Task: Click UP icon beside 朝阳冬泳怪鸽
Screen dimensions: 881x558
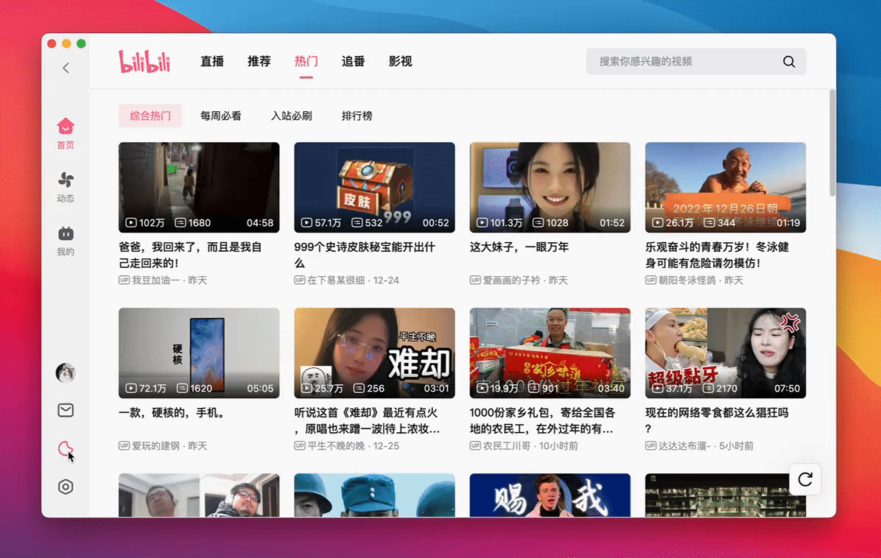Action: pyautogui.click(x=650, y=280)
